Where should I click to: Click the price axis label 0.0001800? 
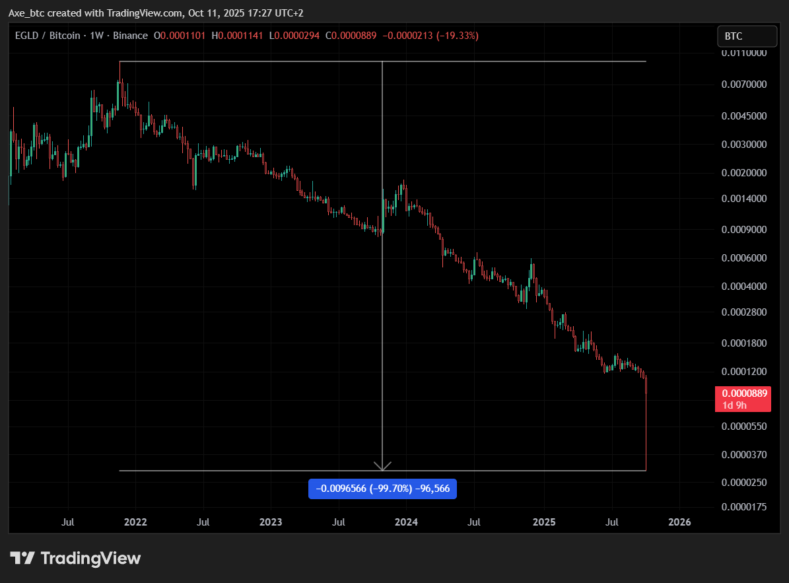click(744, 343)
